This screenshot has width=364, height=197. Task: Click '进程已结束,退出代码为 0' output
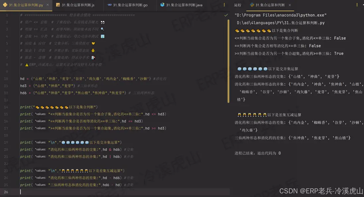coord(258,153)
